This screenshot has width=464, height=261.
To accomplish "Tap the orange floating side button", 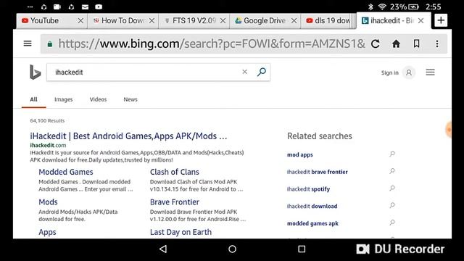I will (x=449, y=130).
